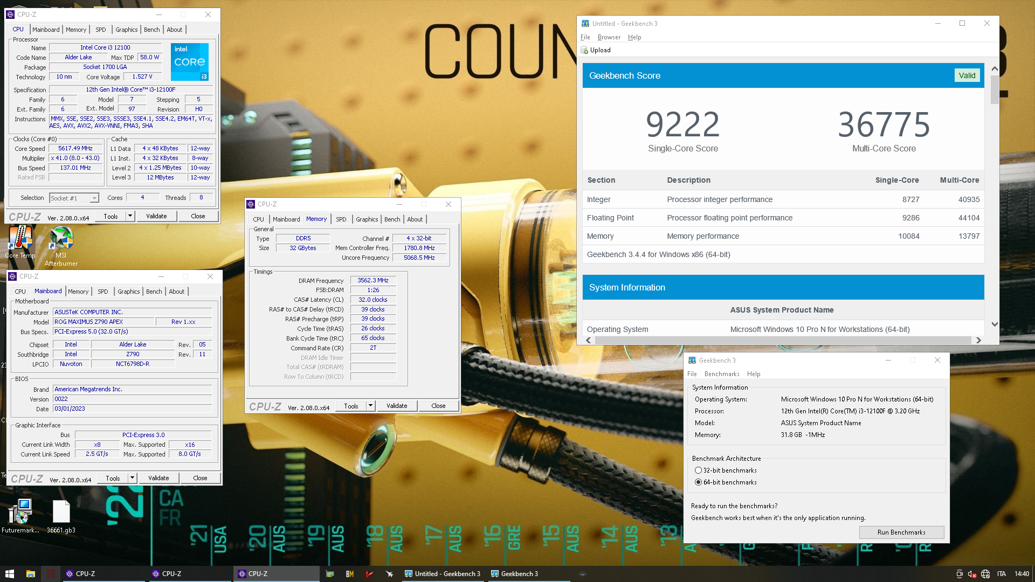Image resolution: width=1035 pixels, height=582 pixels.
Task: Open the BM app from the taskbar
Action: tap(350, 574)
